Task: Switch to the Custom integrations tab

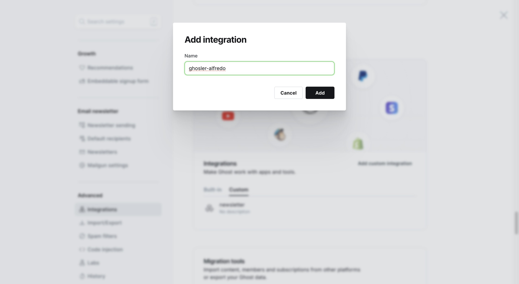Action: pyautogui.click(x=238, y=190)
